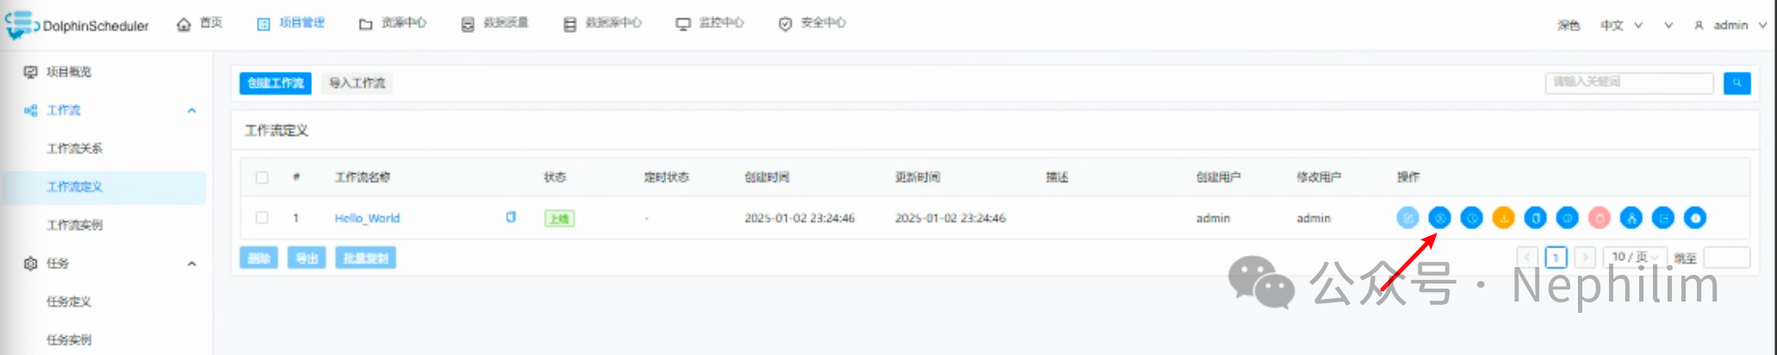The height and width of the screenshot is (355, 1777).
Task: Open the admin user dropdown
Action: (1730, 25)
